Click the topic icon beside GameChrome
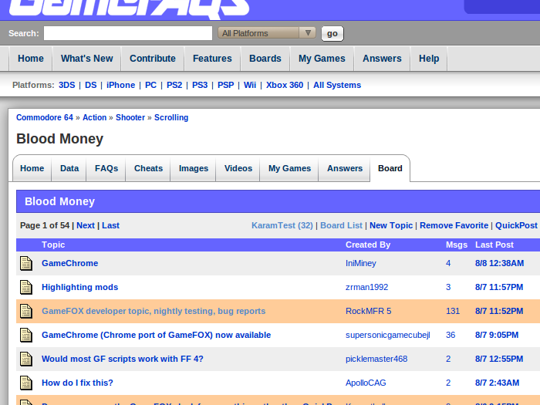The image size is (540, 405). tap(25, 264)
